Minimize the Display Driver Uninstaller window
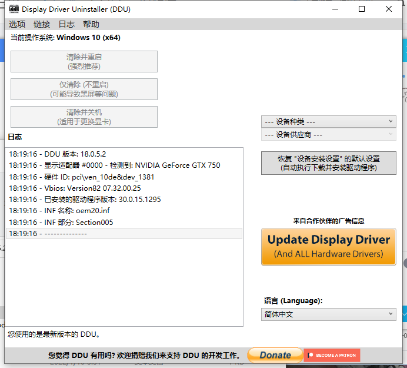This screenshot has height=368, width=407. (x=335, y=9)
